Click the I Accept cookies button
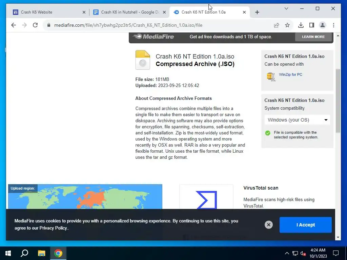This screenshot has width=347, height=260. 305,225
